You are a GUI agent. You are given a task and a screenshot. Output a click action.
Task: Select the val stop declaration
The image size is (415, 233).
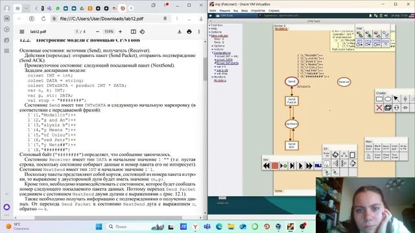(222, 74)
